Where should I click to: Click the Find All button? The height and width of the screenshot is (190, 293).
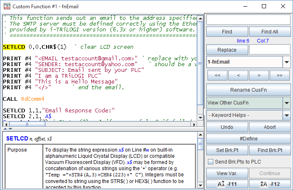tap(270, 32)
